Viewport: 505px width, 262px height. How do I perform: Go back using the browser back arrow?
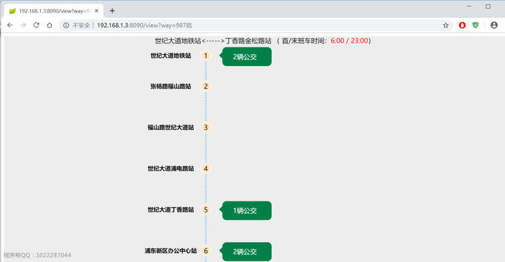[10, 25]
